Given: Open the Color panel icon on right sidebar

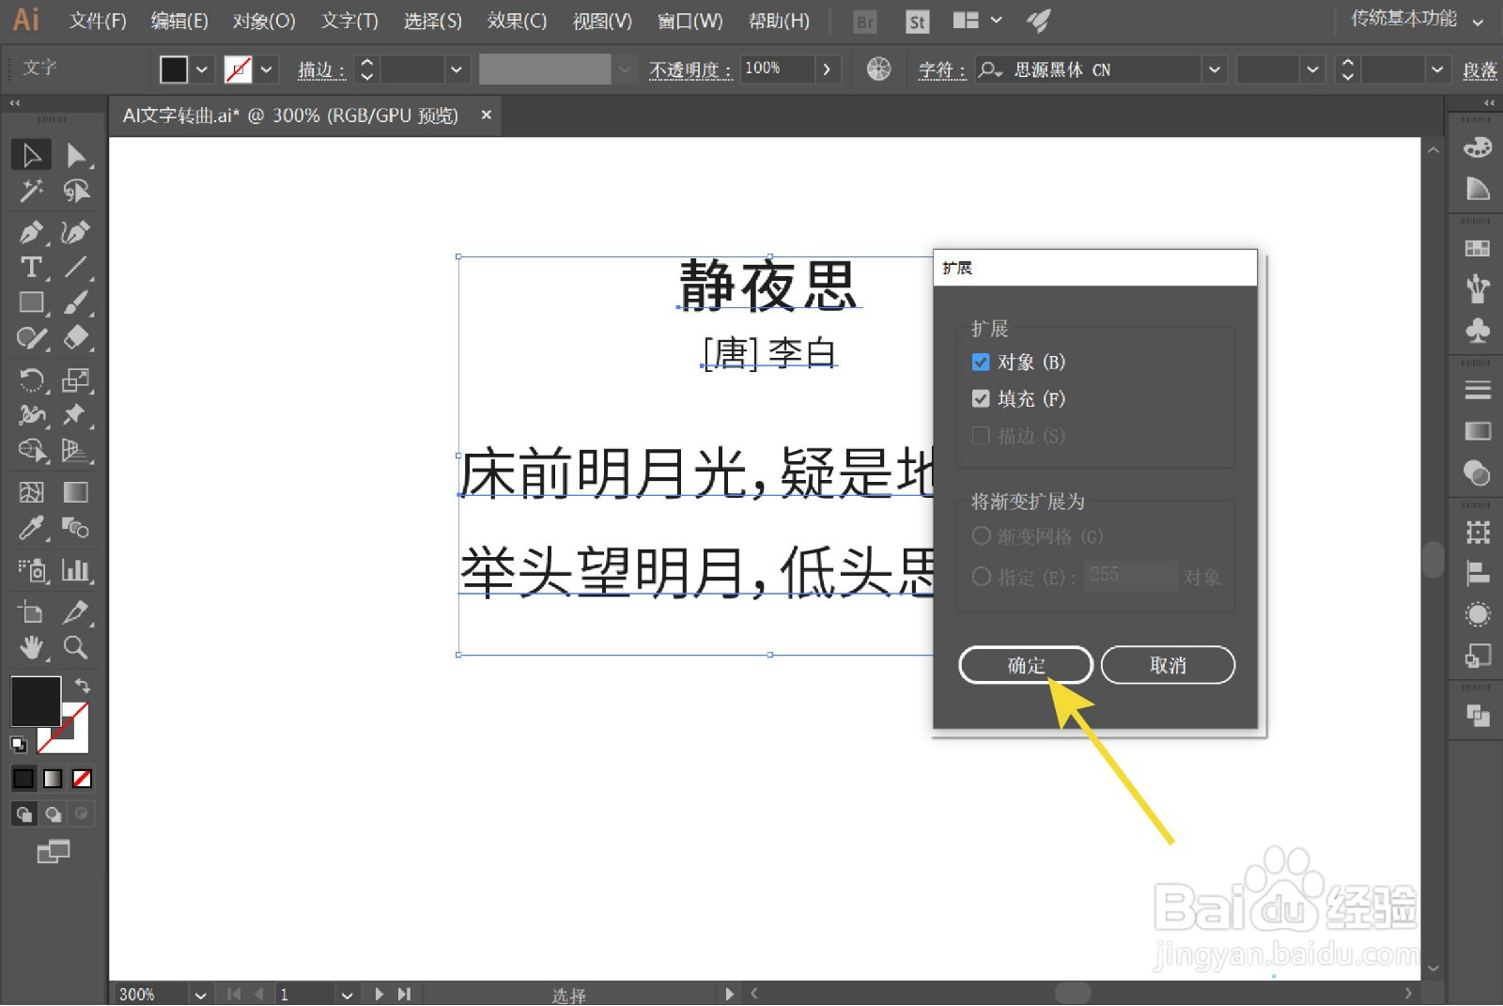Looking at the screenshot, I should tap(1476, 147).
